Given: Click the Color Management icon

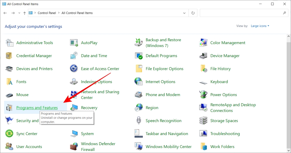Looking at the screenshot, I should click(x=203, y=43).
